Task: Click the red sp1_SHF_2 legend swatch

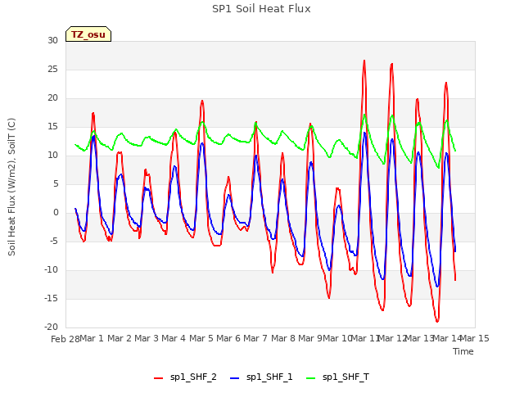Action: (x=158, y=378)
